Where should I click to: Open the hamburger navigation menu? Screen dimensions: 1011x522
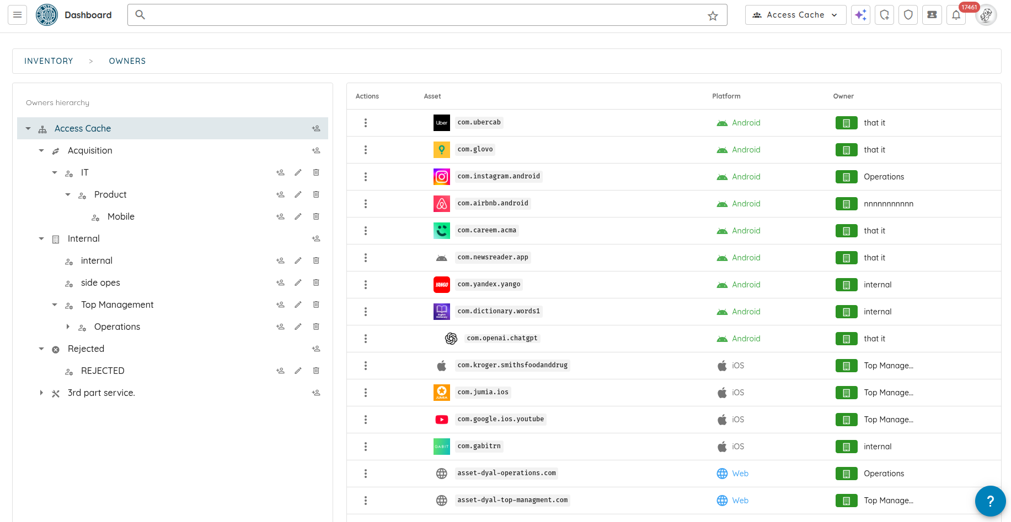click(17, 15)
